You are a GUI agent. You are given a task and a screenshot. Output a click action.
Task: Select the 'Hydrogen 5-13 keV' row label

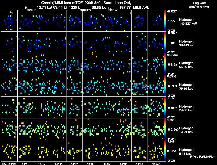pos(186,152)
